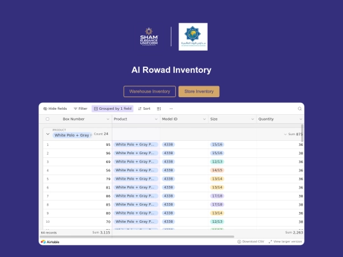Open Product column dropdown arrow
The height and width of the screenshot is (257, 343).
156,119
